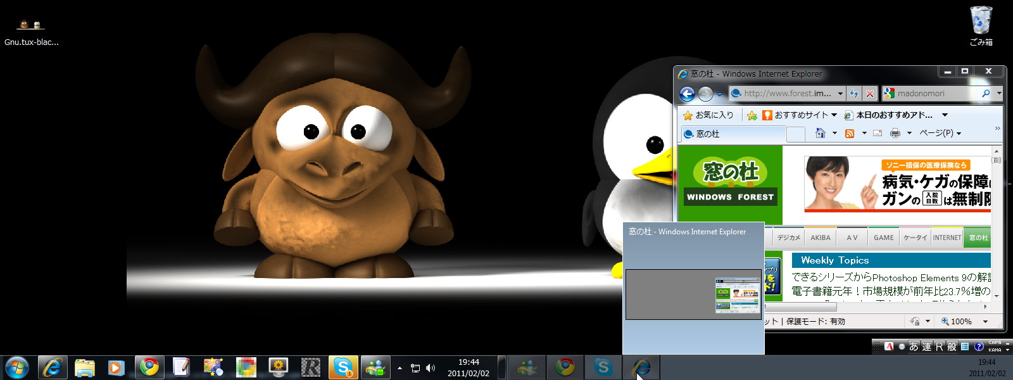1013x380 pixels.
Task: Open Windows Media Player on taskbar
Action: 116,367
